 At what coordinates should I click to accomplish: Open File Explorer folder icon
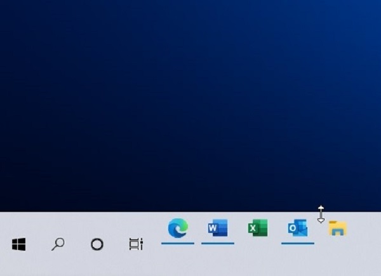338,228
